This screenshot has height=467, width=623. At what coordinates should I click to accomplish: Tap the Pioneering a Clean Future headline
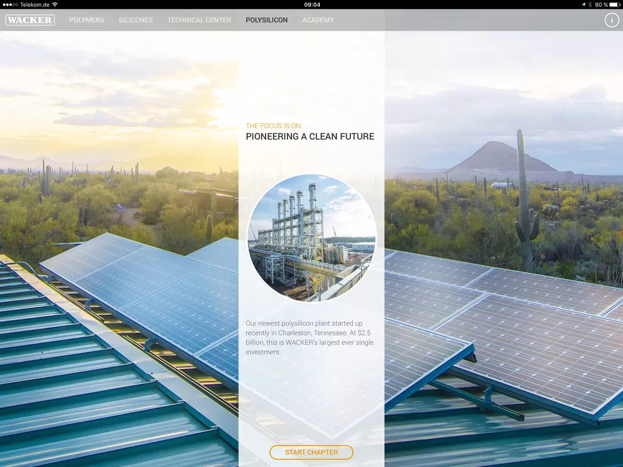pos(310,137)
